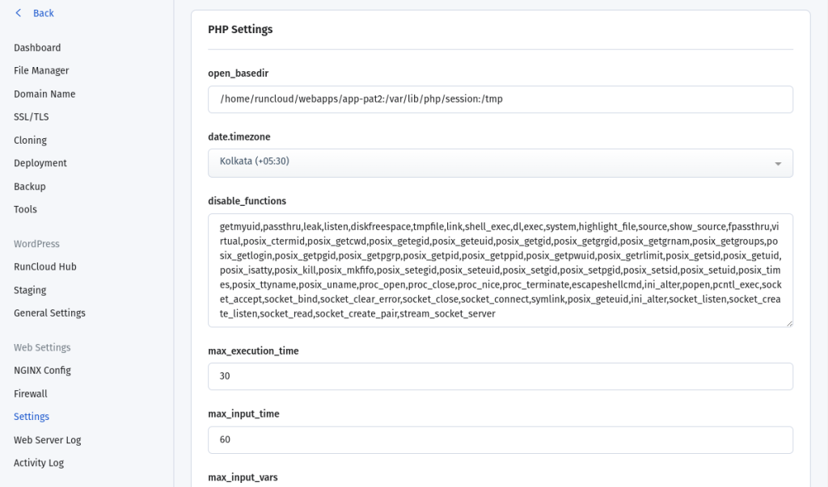Navigate to Domain Name section
The image size is (828, 487).
coord(44,94)
